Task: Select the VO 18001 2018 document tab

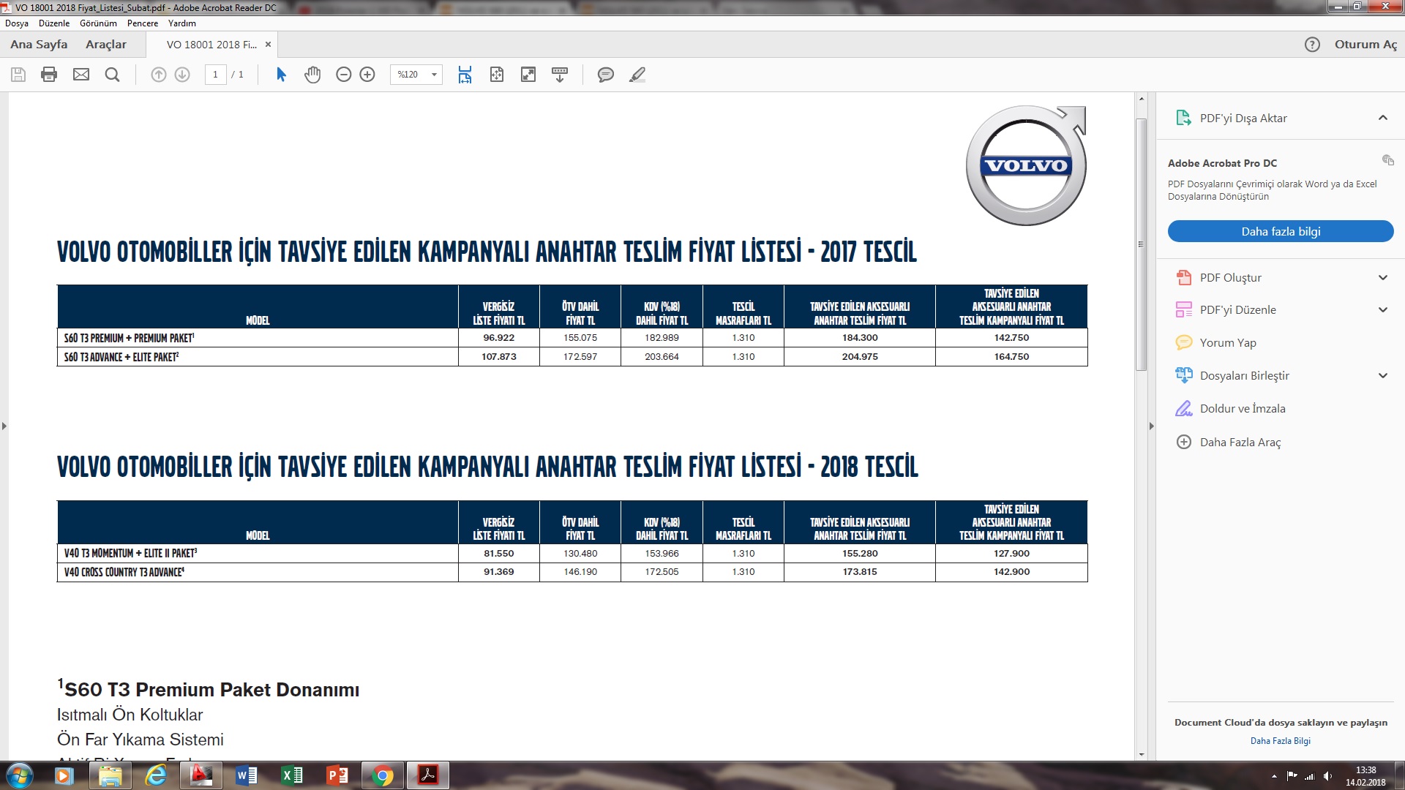Action: (x=211, y=45)
